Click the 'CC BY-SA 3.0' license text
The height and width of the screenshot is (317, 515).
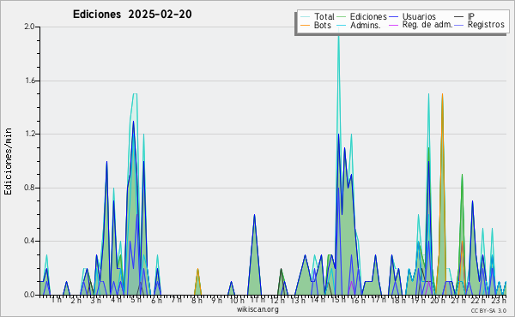[488, 310]
